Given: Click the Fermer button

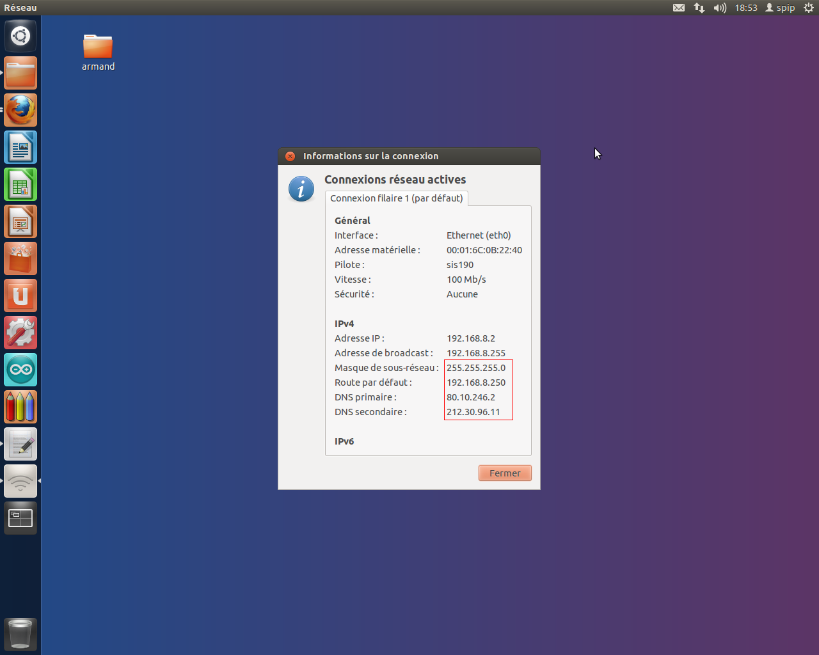Looking at the screenshot, I should [x=505, y=473].
